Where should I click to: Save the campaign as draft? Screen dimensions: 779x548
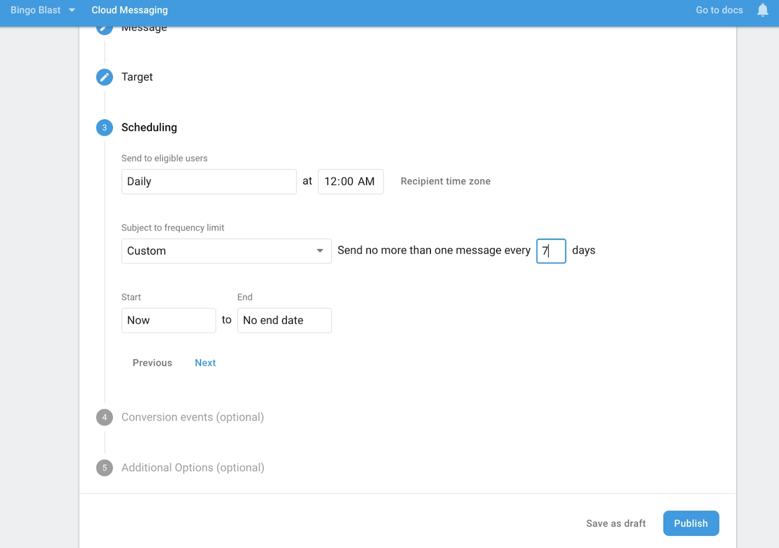coord(616,524)
